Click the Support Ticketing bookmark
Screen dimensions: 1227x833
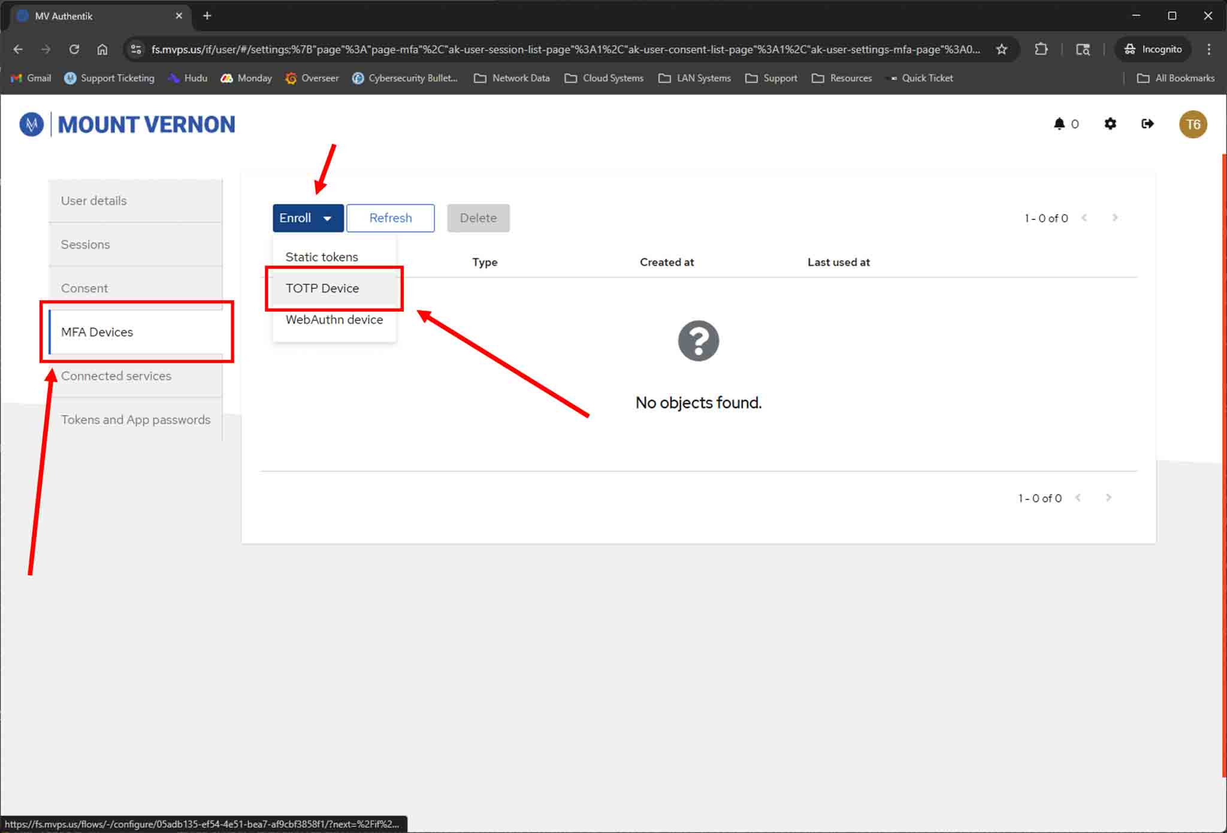[x=110, y=78]
